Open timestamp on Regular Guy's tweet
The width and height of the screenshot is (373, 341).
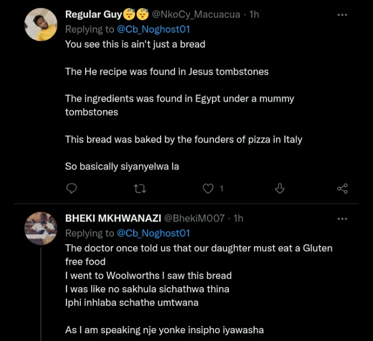(254, 15)
